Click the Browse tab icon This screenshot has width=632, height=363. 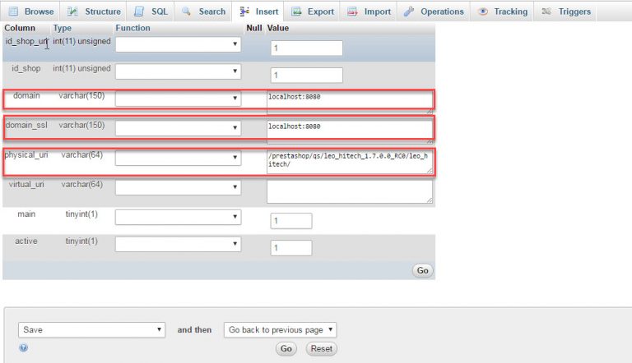pos(13,11)
